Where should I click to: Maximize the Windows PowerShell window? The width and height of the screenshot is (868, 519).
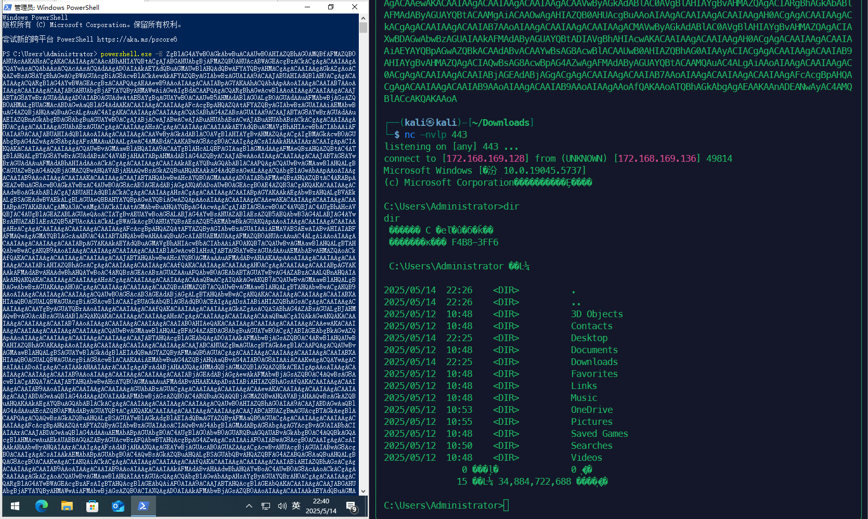coord(331,7)
